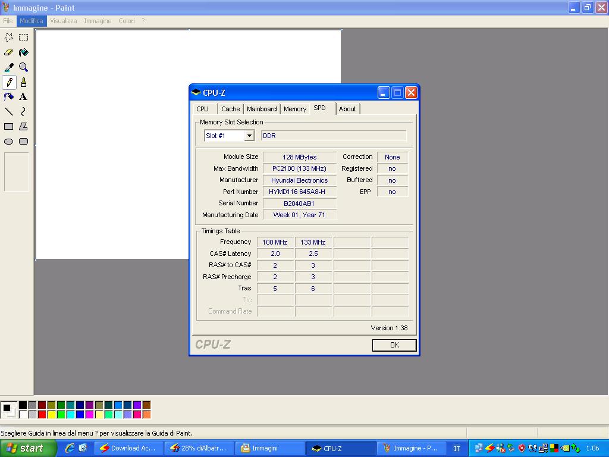This screenshot has height=457, width=609.
Task: Select the Text tool marked A
Action: pyautogui.click(x=24, y=97)
